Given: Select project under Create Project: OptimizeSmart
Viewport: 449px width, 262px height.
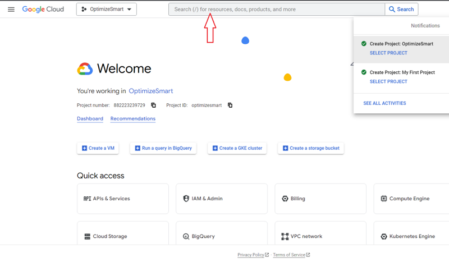Looking at the screenshot, I should pyautogui.click(x=388, y=53).
